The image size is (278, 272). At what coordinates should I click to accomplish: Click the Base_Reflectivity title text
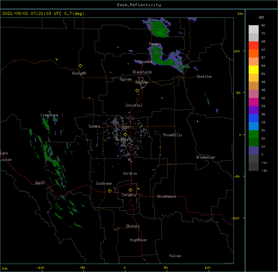[x=139, y=5]
